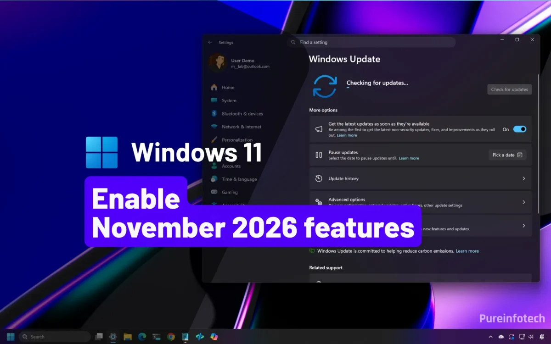Click the Find a setting search box
The image size is (551, 344).
pyautogui.click(x=371, y=42)
